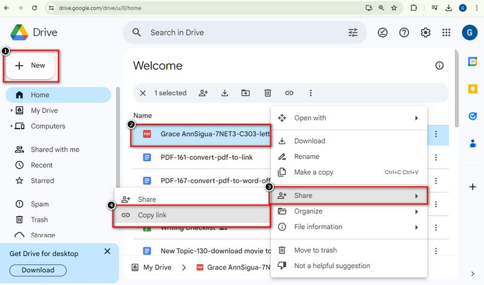This screenshot has width=484, height=285.
Task: Click the share person-add toolbar icon
Action: tap(203, 93)
